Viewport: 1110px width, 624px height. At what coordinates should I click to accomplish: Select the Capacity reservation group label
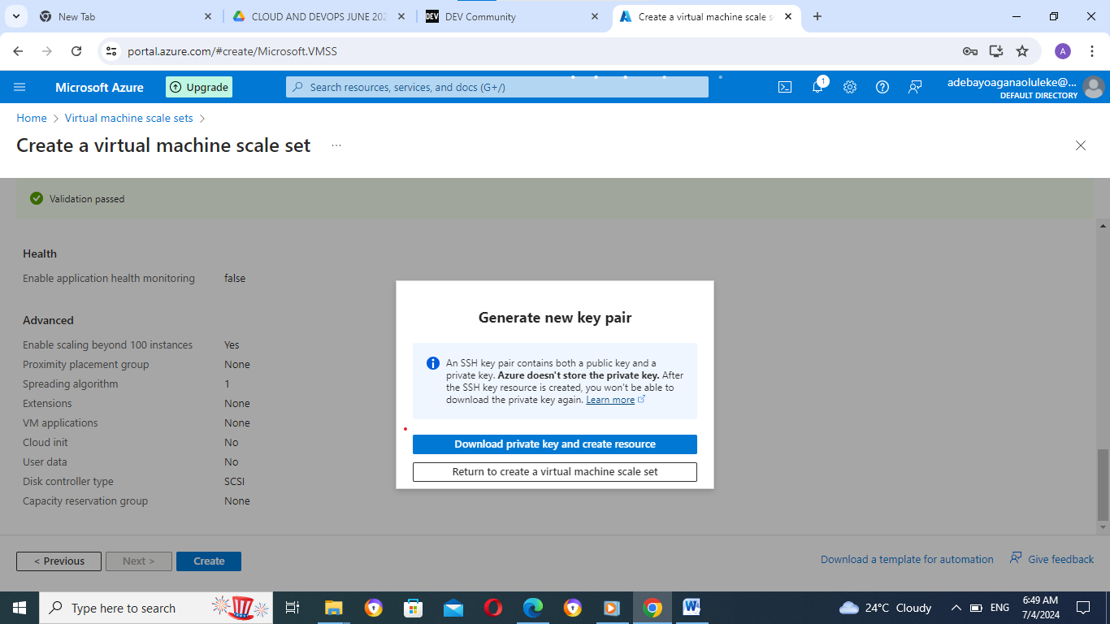coord(85,501)
